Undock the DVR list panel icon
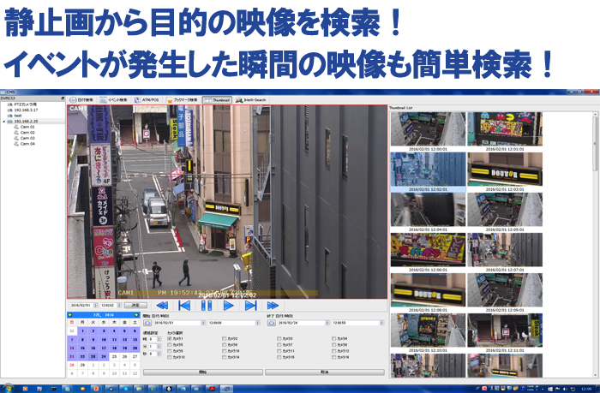 click(x=63, y=98)
